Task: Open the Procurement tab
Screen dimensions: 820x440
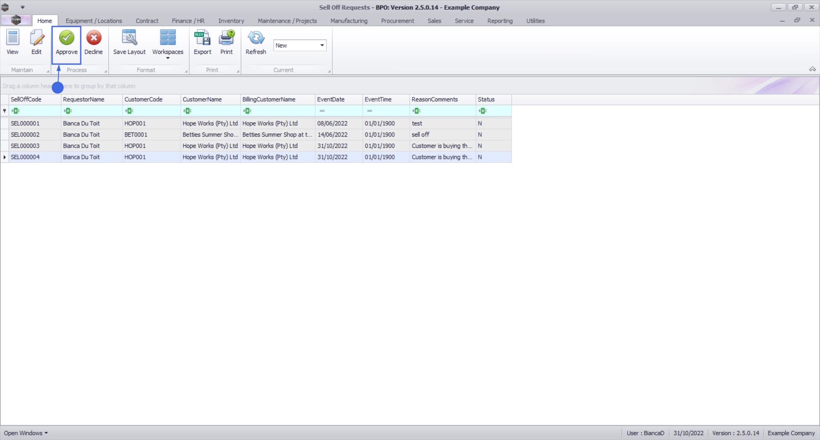Action: pyautogui.click(x=397, y=21)
